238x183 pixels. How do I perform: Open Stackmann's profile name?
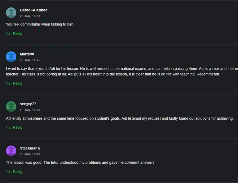30,148
